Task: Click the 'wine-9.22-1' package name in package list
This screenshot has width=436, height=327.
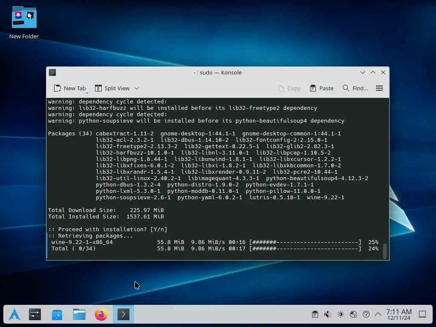Action: [325, 198]
